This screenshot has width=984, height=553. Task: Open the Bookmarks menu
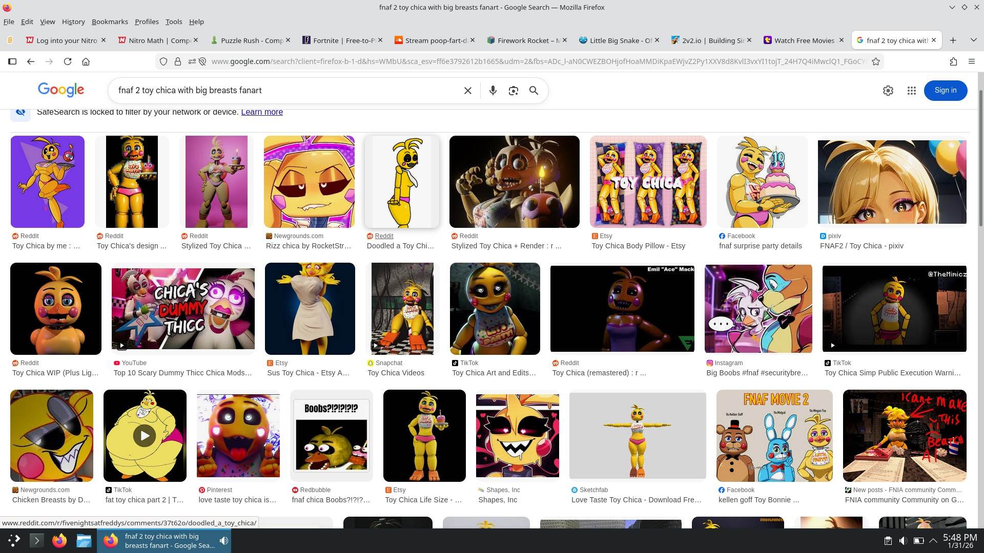point(110,22)
